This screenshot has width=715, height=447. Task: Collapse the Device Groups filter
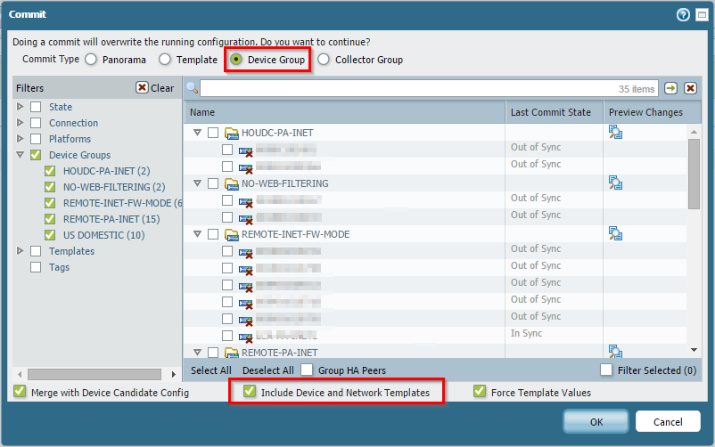click(21, 155)
